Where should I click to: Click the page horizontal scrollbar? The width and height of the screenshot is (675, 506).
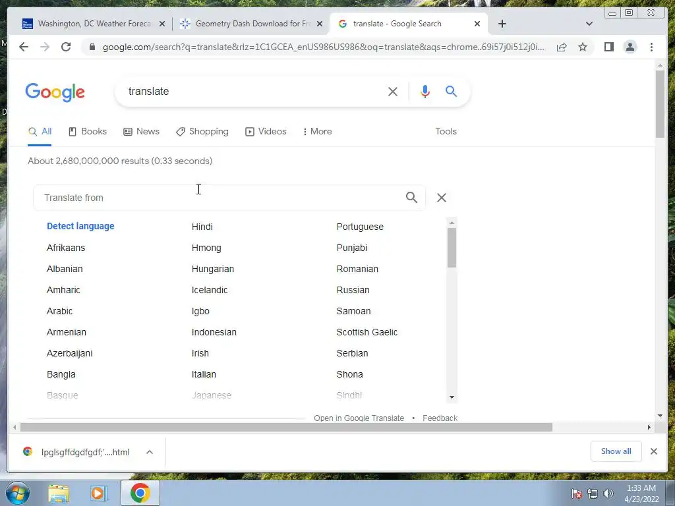(286, 427)
